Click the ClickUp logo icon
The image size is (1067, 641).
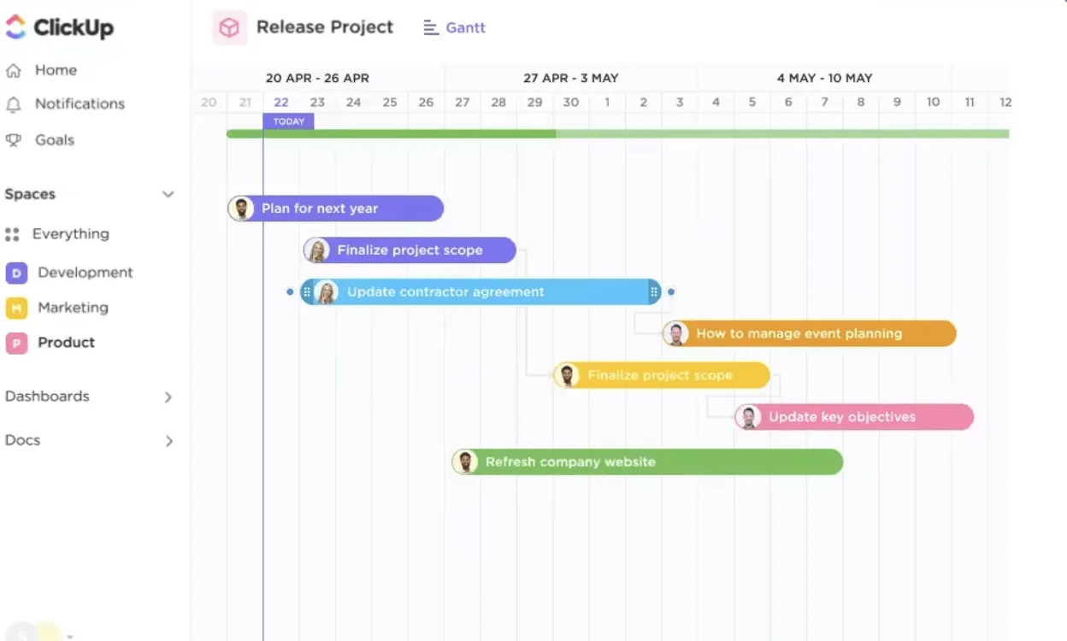pos(15,26)
